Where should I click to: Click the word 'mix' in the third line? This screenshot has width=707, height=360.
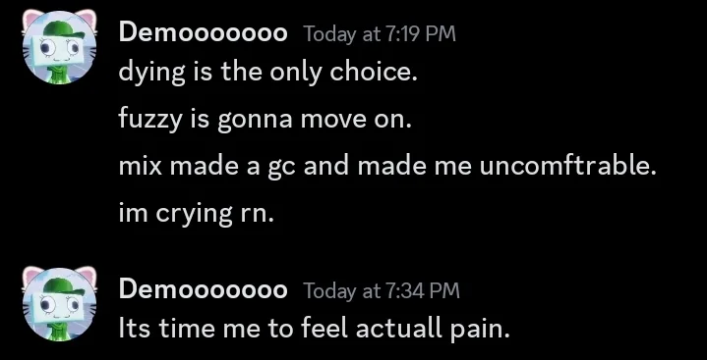pos(140,166)
